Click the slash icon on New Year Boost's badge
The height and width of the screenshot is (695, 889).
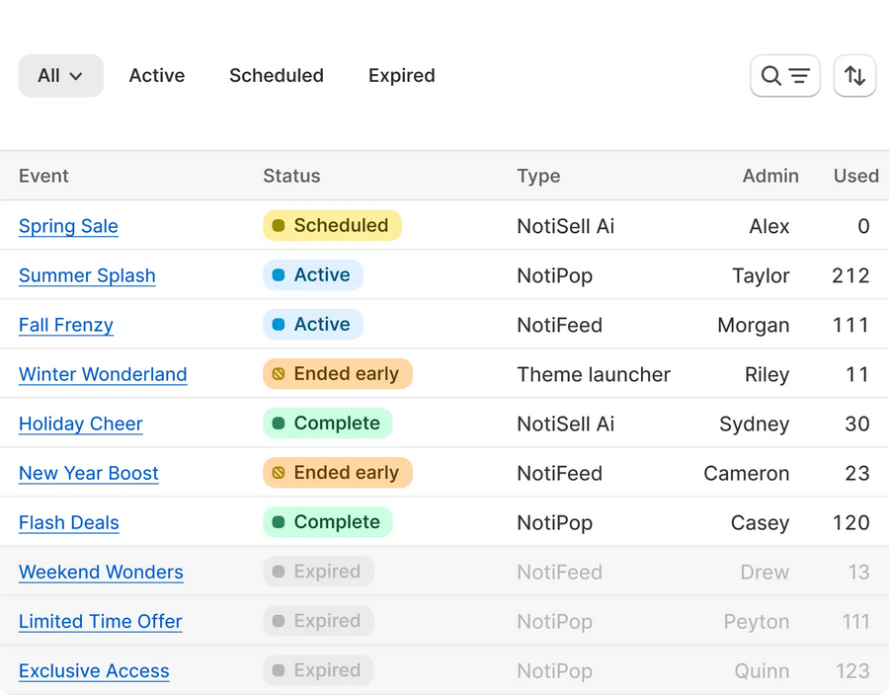coord(278,473)
